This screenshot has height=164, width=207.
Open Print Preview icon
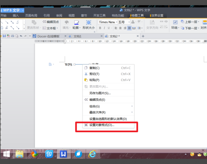click(x=17, y=36)
